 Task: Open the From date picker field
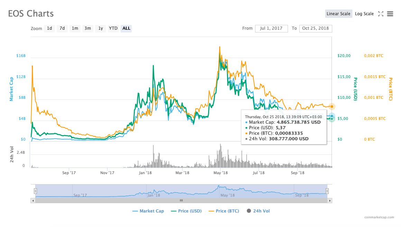(271, 28)
